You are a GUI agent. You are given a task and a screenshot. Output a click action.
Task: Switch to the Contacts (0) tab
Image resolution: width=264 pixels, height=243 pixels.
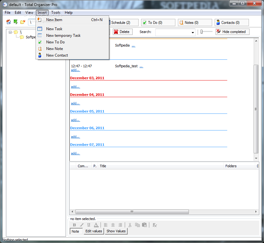(232, 22)
